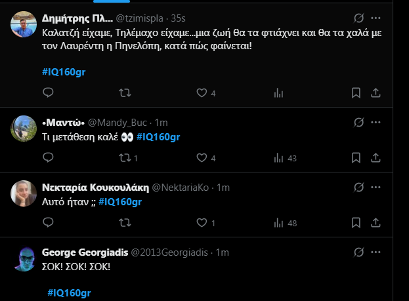This screenshot has height=301, width=409.
Task: Reply to •Μαντώ•'s tweet
Action: 48,158
